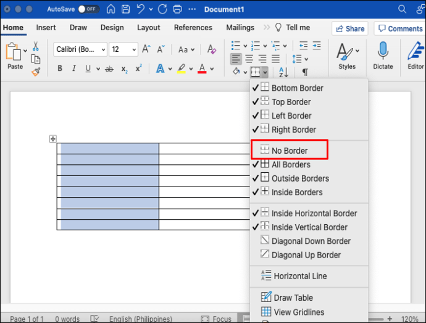The height and width of the screenshot is (323, 426).
Task: Toggle the Inside Horizontal Border option
Action: [x=314, y=213]
